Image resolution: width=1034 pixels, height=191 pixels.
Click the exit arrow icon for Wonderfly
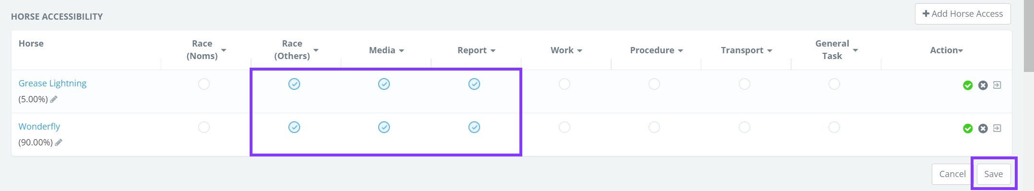pos(997,128)
